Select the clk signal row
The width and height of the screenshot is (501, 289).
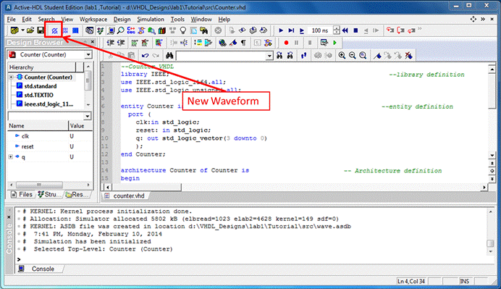tap(49, 136)
